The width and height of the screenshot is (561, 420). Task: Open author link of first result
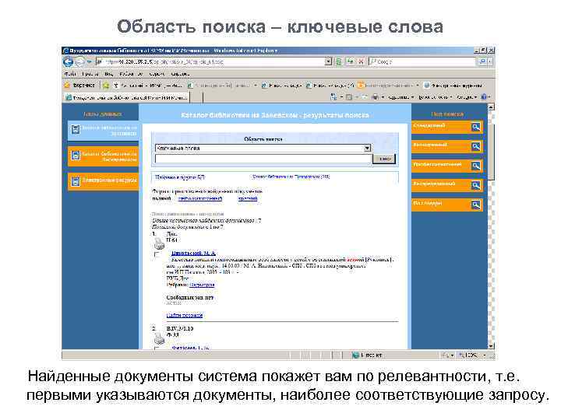click(193, 254)
